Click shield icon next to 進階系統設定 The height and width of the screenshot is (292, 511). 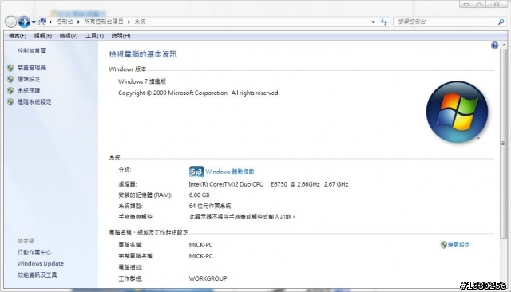(10, 102)
